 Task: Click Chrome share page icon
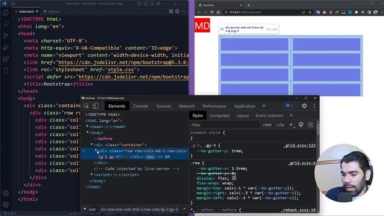pyautogui.click(x=304, y=12)
